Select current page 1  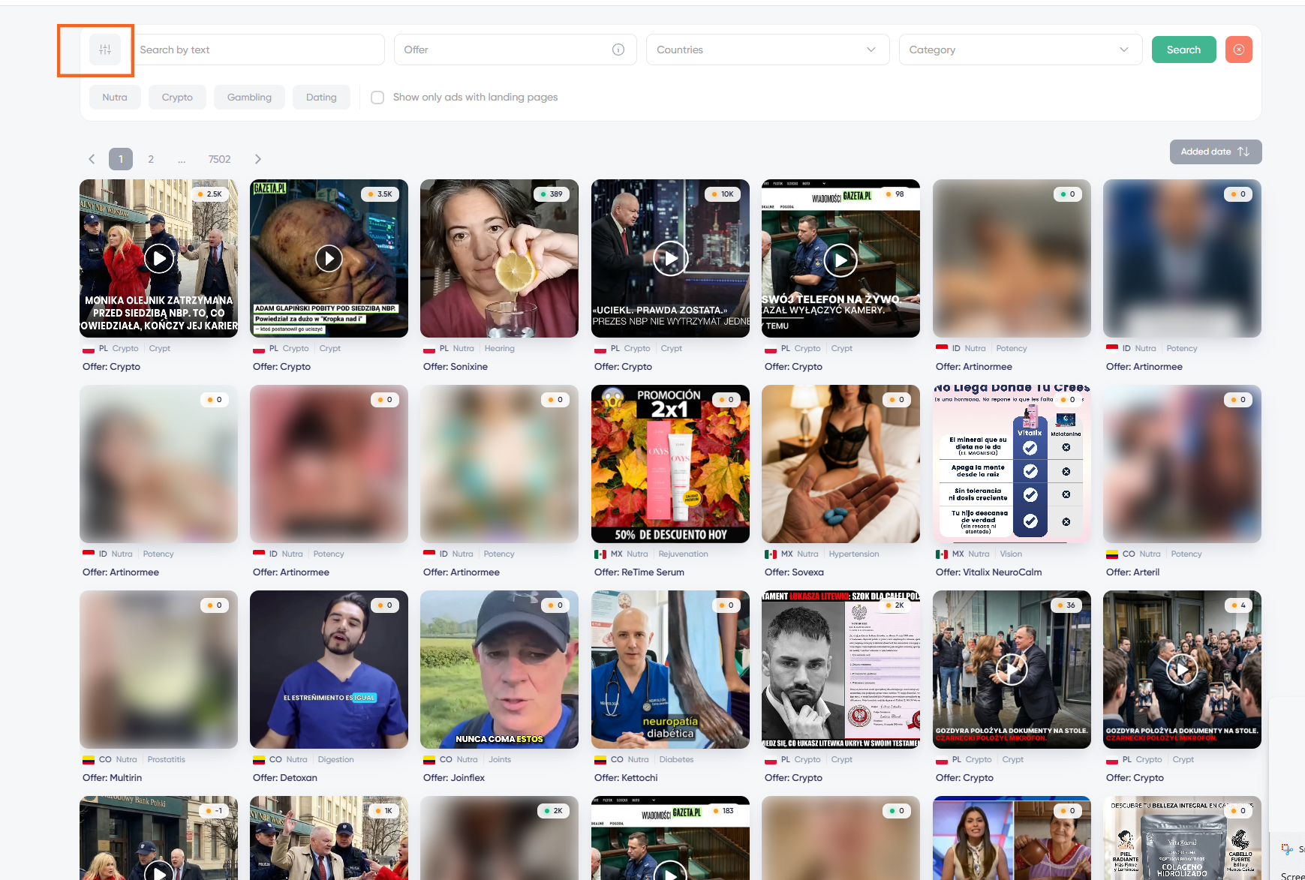click(121, 159)
